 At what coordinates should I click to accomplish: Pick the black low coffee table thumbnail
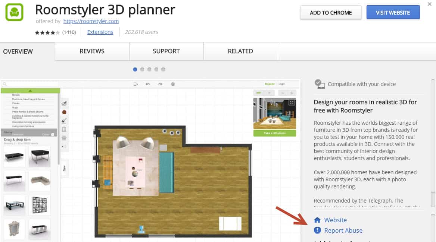coord(15,157)
